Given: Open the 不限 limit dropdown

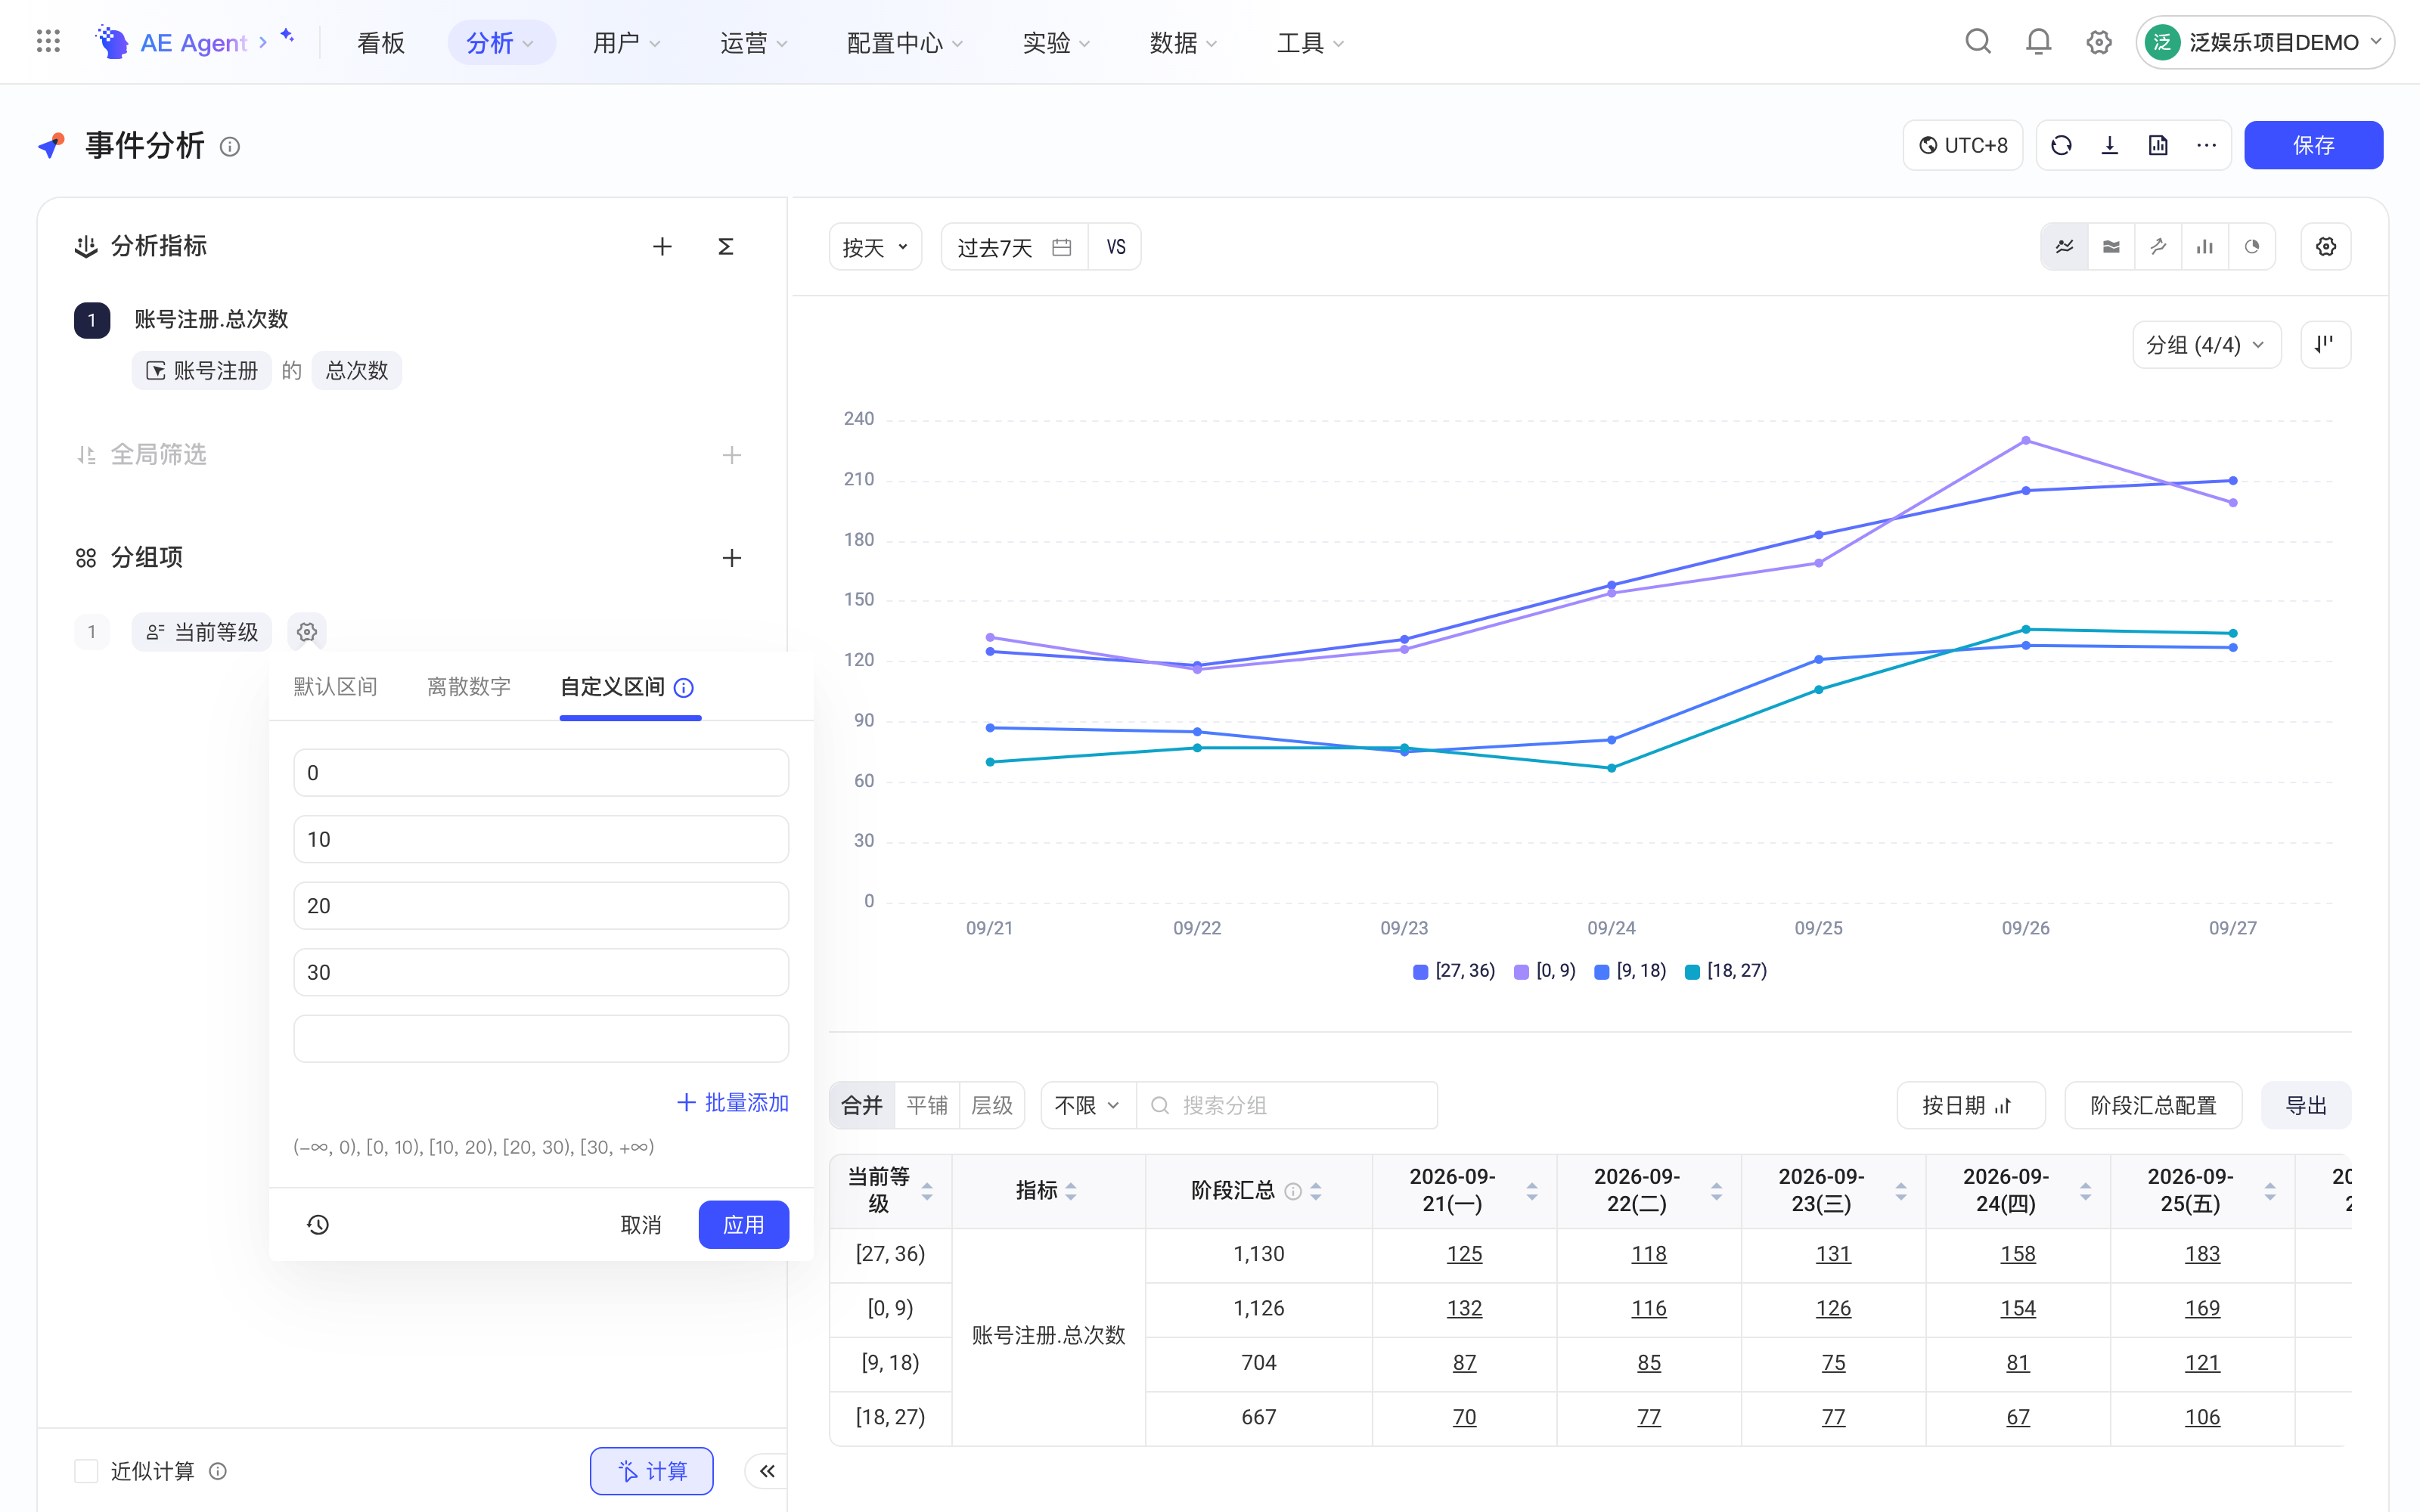Looking at the screenshot, I should point(1088,1106).
